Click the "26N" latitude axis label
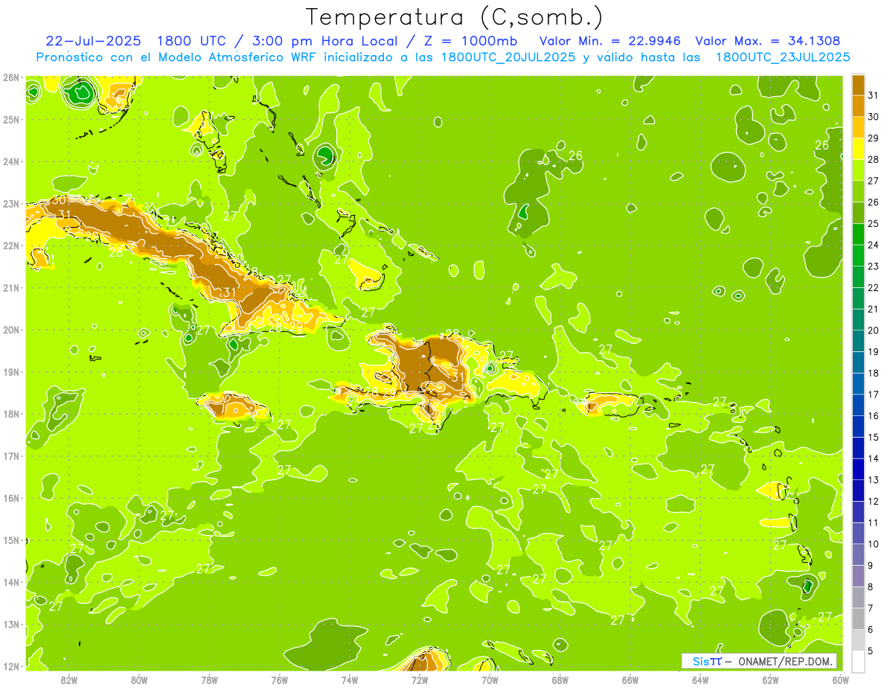Screen dimensions: 893x690 (x=11, y=77)
